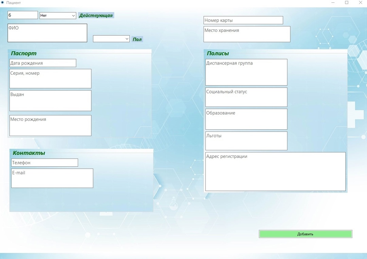Click the Дата рождения field
367x259 pixels.
pos(43,63)
